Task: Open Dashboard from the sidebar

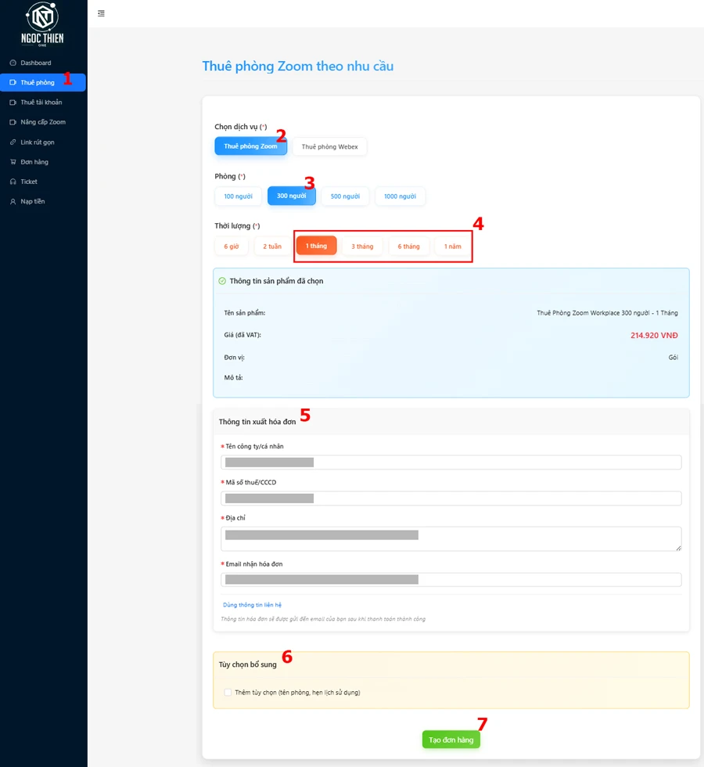Action: tap(35, 63)
